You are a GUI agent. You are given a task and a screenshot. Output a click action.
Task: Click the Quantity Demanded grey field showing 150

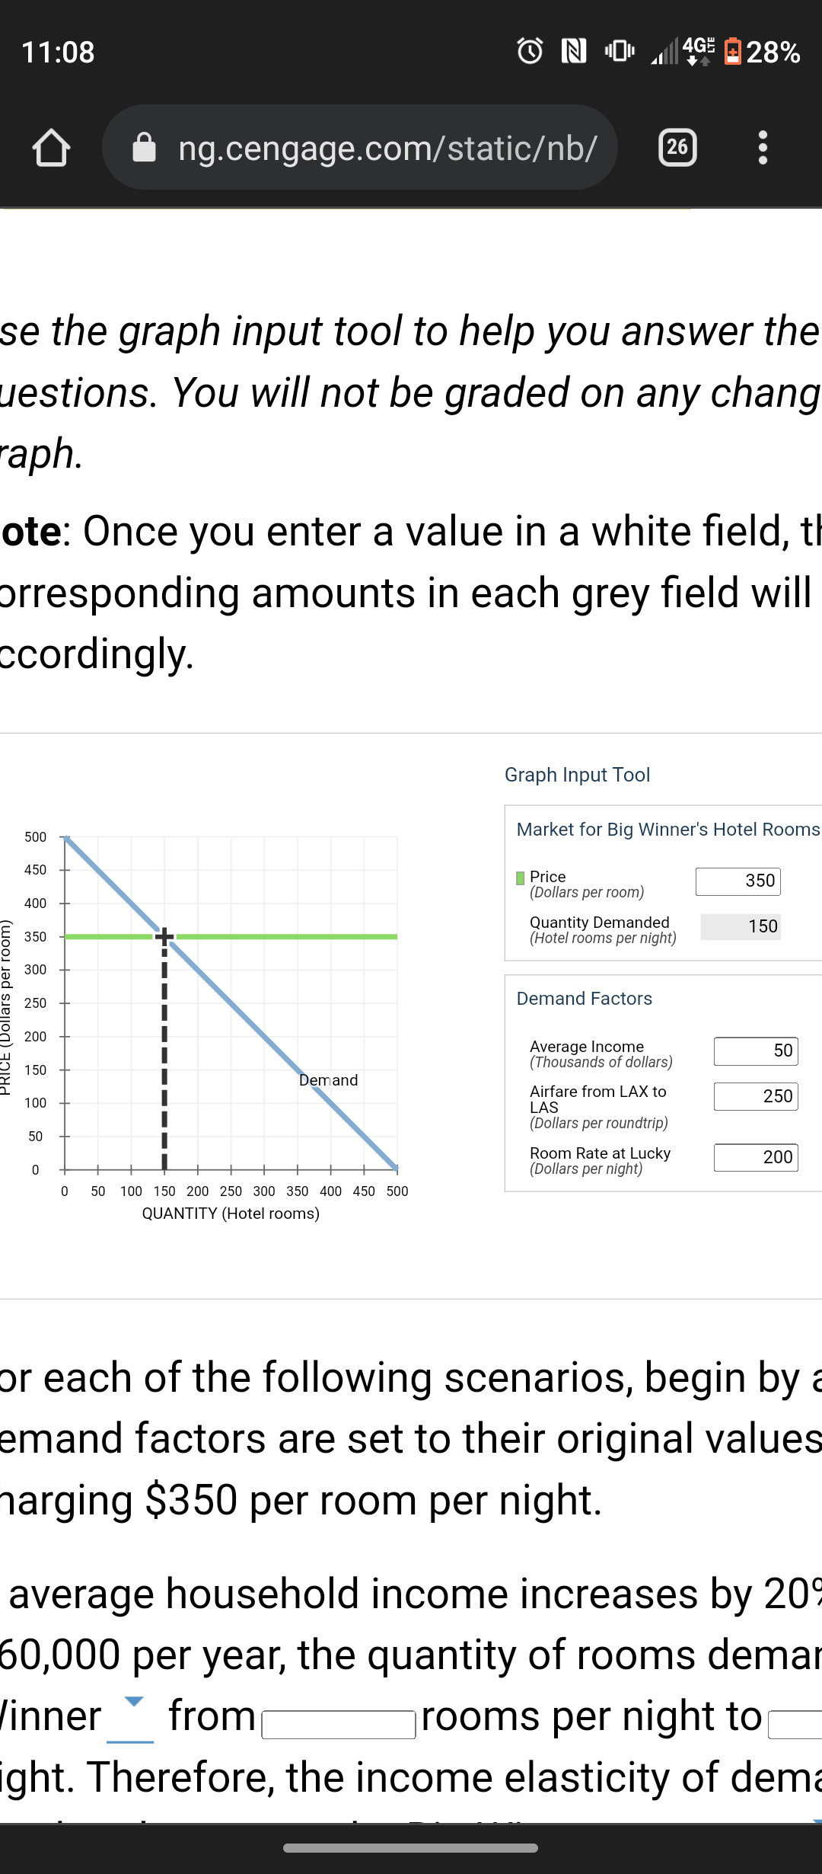pos(740,926)
